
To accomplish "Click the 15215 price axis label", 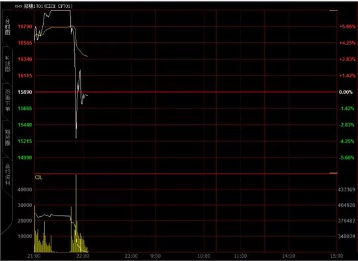I will pyautogui.click(x=25, y=141).
